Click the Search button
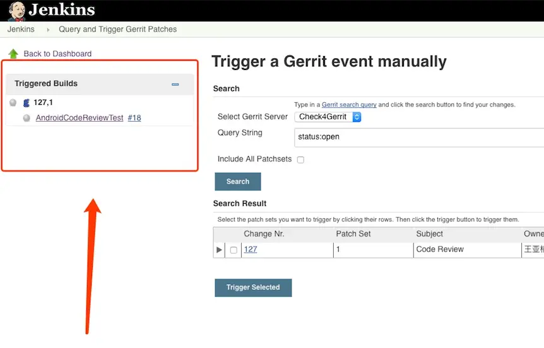 (x=238, y=182)
